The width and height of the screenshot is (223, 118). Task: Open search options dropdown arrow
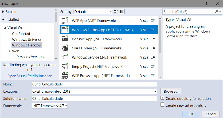tap(220, 12)
